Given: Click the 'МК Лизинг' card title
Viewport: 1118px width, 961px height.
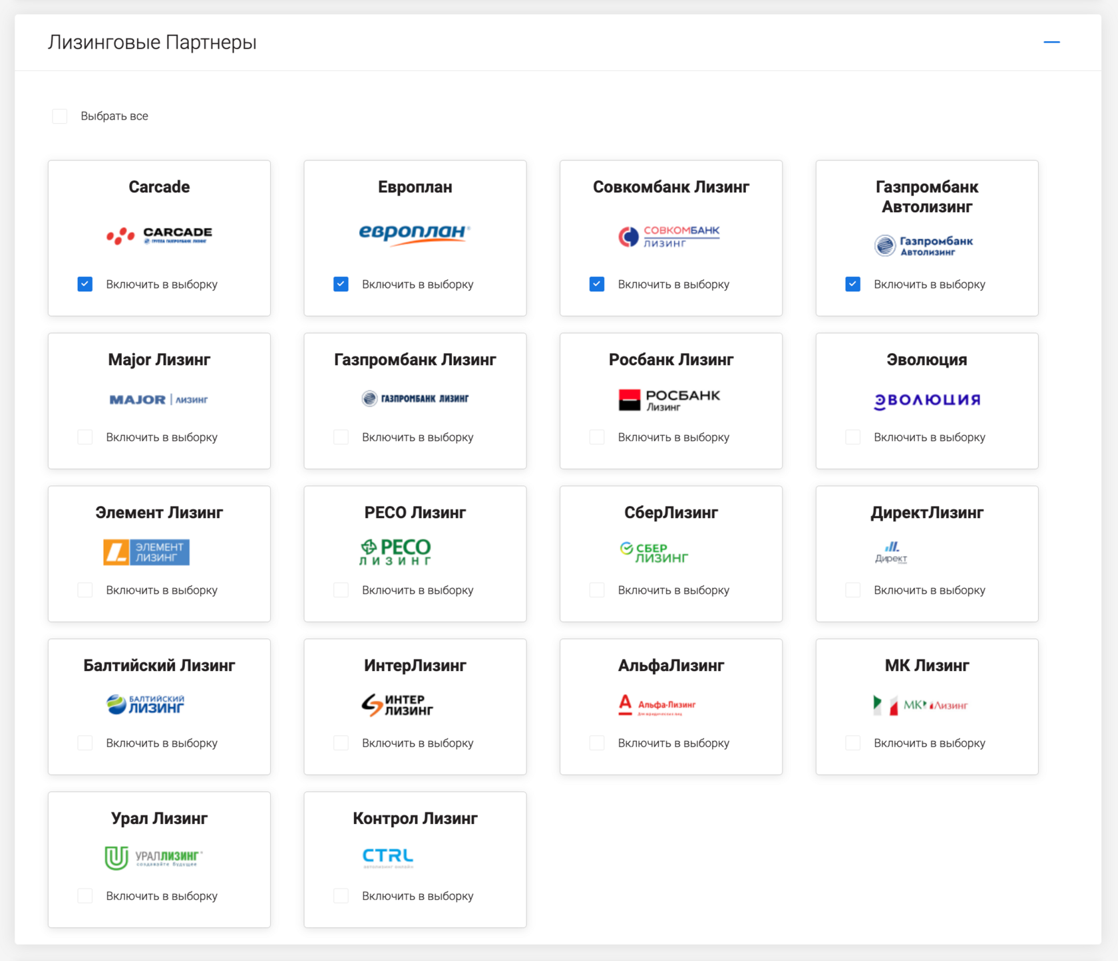Looking at the screenshot, I should coord(927,666).
